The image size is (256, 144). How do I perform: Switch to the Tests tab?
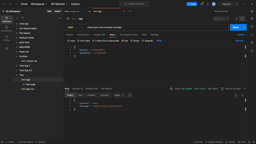(144, 35)
